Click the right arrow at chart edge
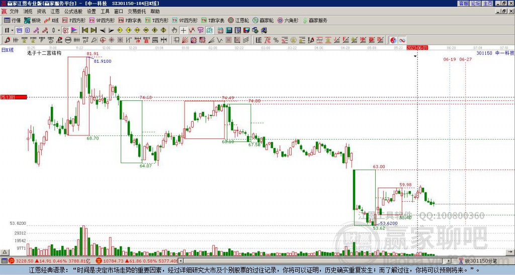 (x=511, y=252)
